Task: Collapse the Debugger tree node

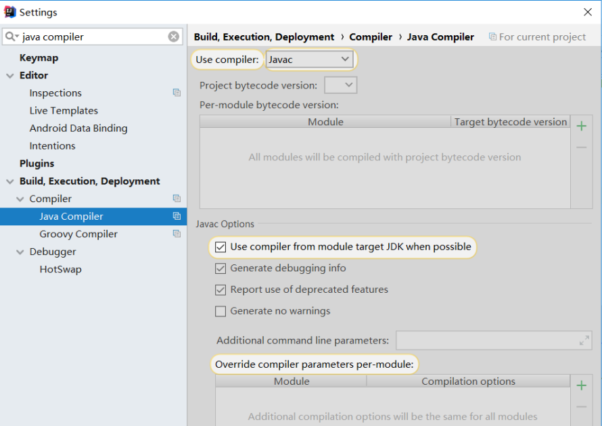Action: [19, 252]
